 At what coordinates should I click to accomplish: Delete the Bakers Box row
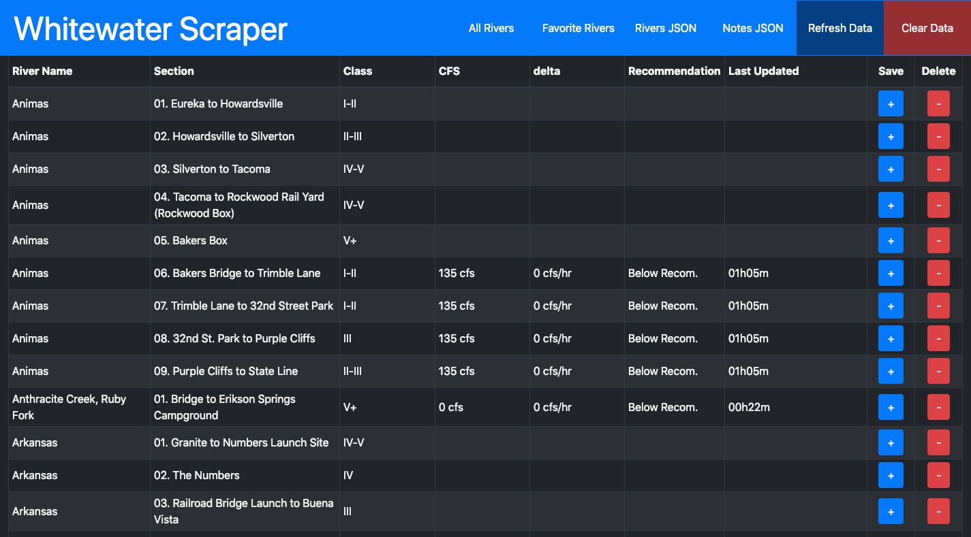click(x=938, y=240)
